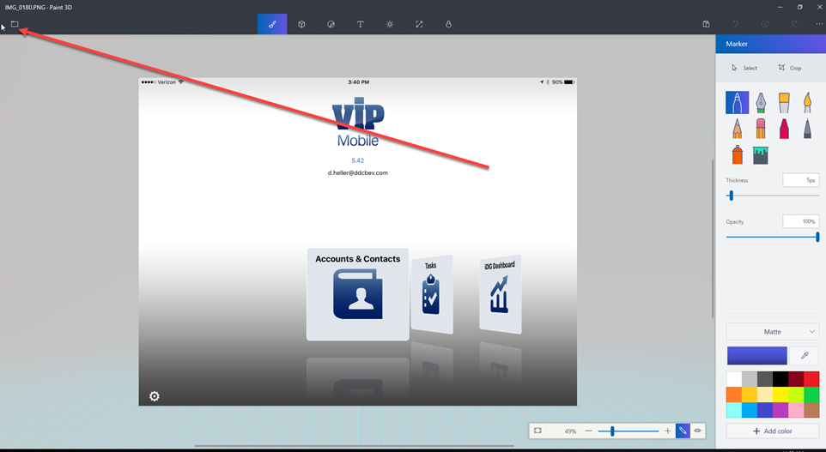
Task: Choose the Select tool
Action: point(744,68)
